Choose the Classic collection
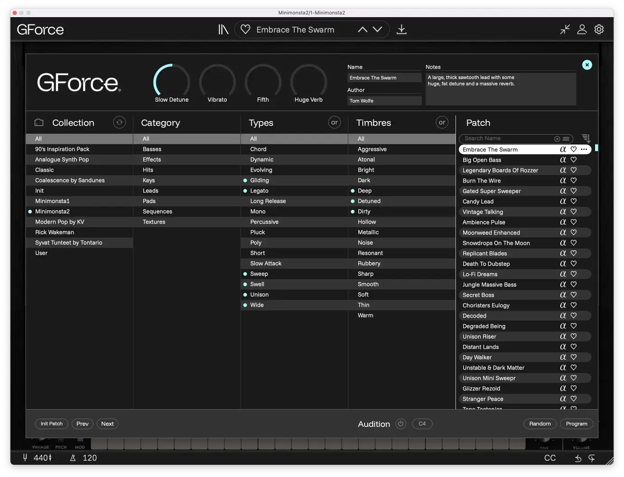The width and height of the screenshot is (624, 477). [80, 170]
